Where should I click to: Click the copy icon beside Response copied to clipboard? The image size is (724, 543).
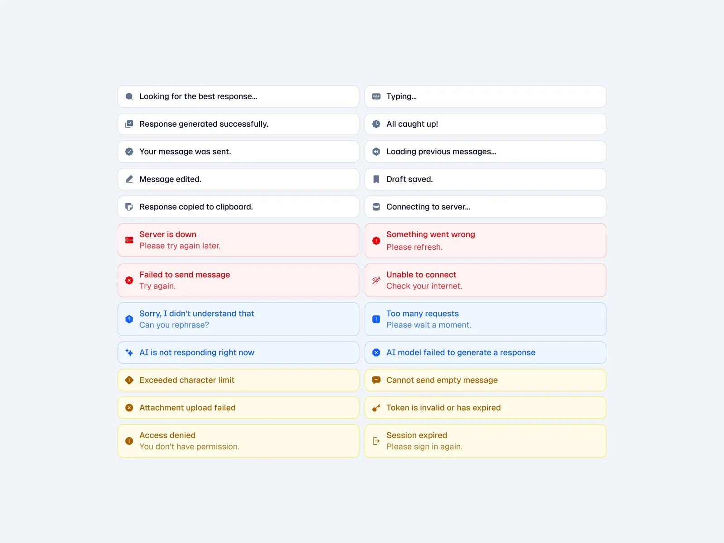(x=129, y=207)
